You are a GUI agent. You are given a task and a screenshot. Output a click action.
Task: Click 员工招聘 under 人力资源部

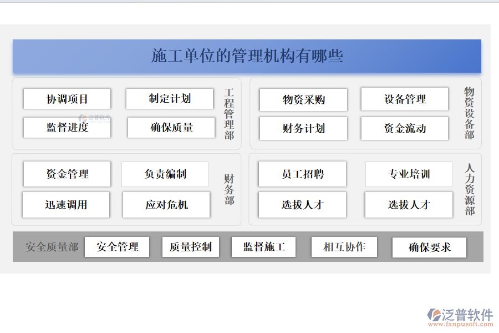pos(302,174)
